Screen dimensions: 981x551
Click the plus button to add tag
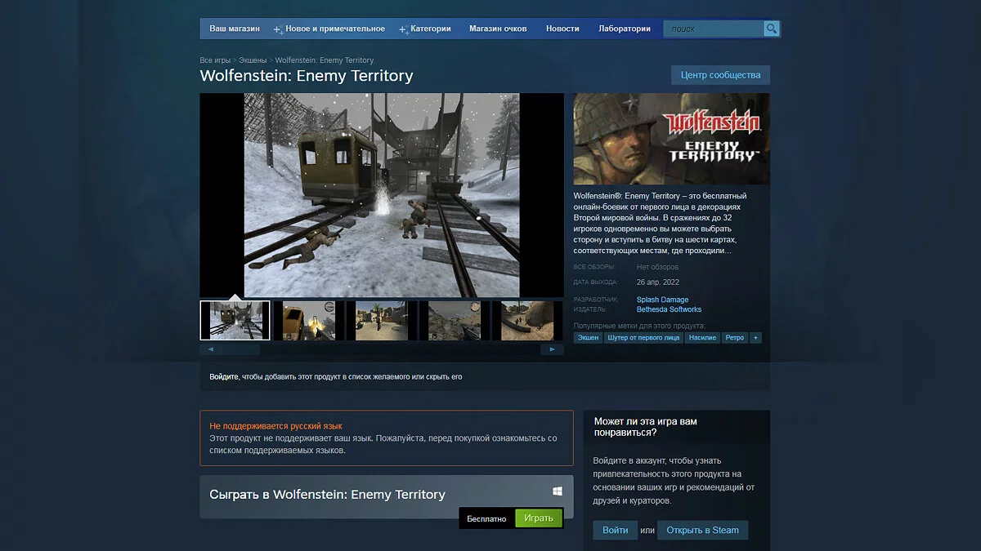(755, 338)
